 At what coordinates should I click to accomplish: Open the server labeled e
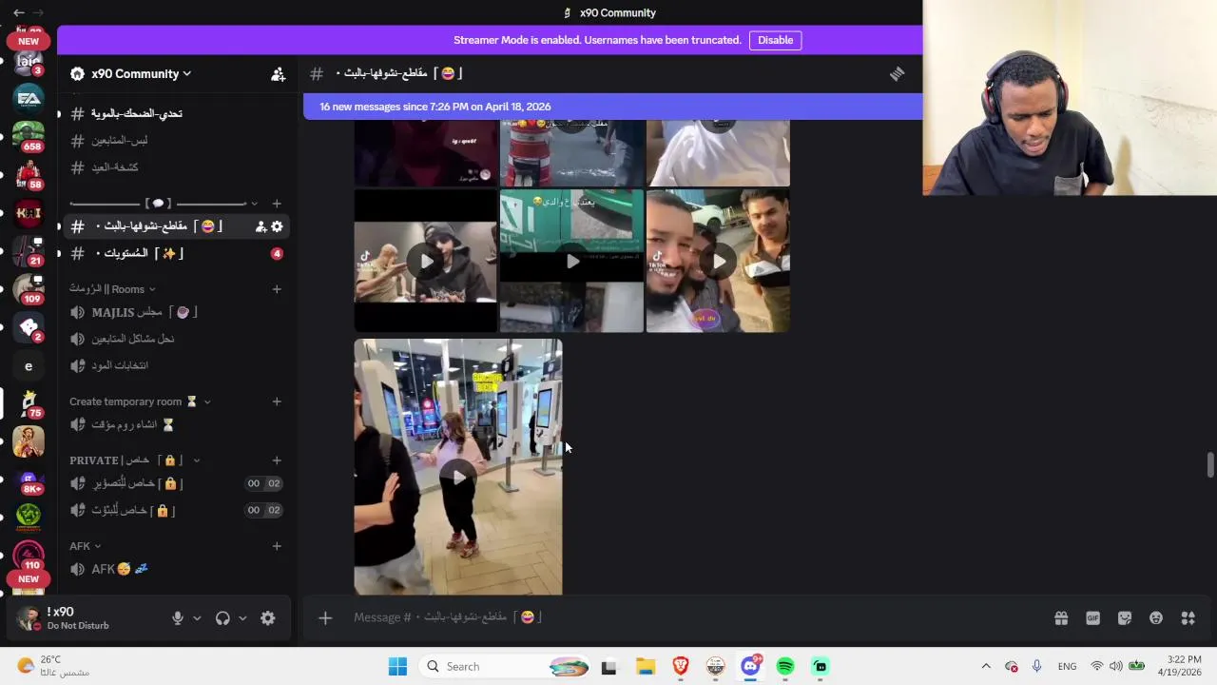pos(29,365)
